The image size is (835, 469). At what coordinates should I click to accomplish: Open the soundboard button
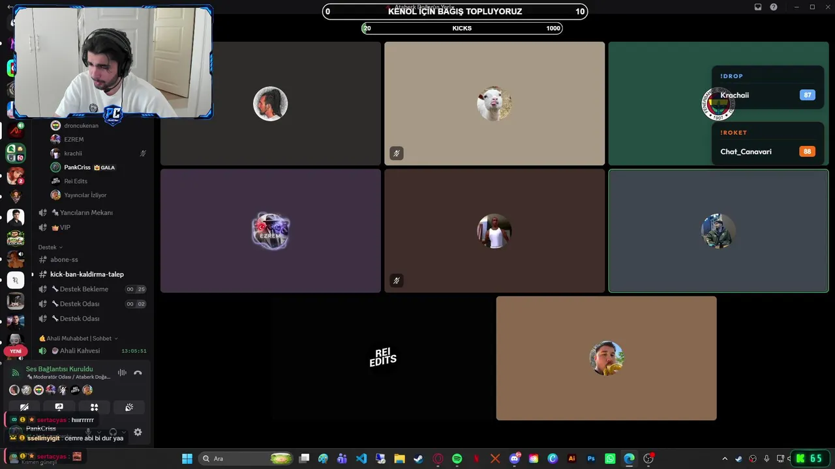pyautogui.click(x=129, y=407)
